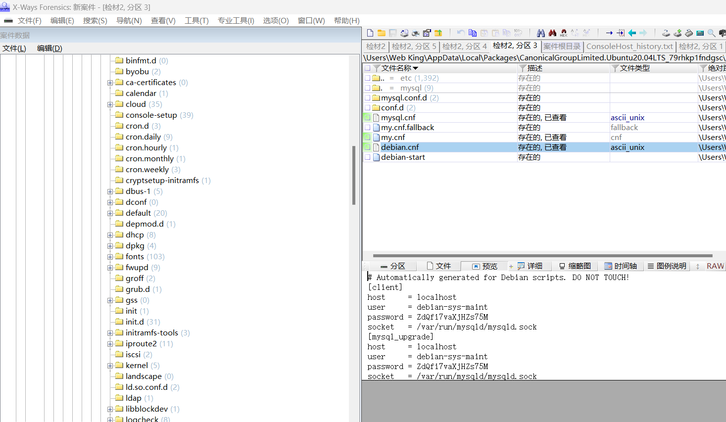Expand the default folder node
Viewport: 726px width, 422px height.
(110, 213)
